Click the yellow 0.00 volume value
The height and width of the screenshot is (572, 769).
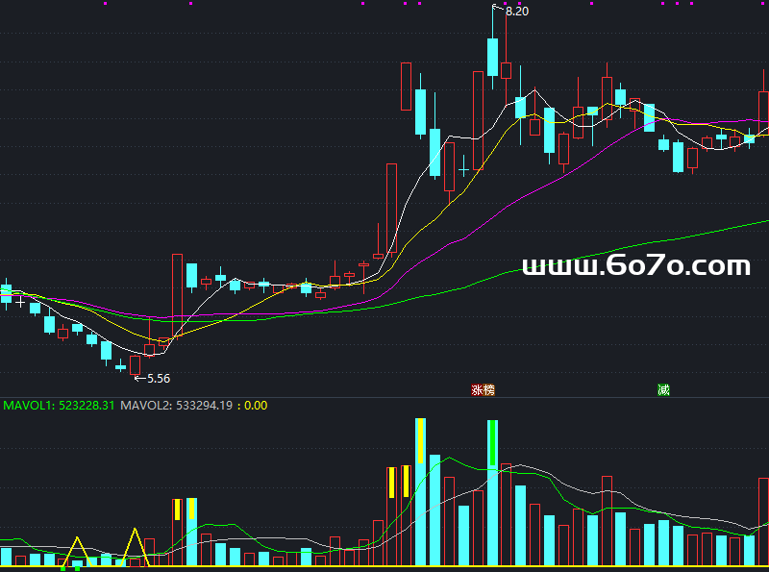[256, 406]
